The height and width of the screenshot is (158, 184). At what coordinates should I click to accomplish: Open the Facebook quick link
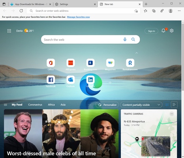point(51,81)
